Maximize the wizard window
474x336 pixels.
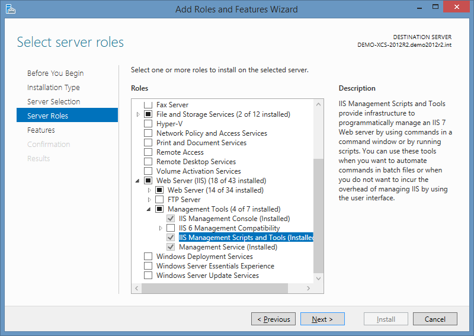(435, 7)
